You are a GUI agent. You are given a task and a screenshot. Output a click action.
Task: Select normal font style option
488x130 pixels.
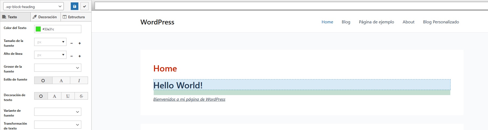click(x=43, y=81)
